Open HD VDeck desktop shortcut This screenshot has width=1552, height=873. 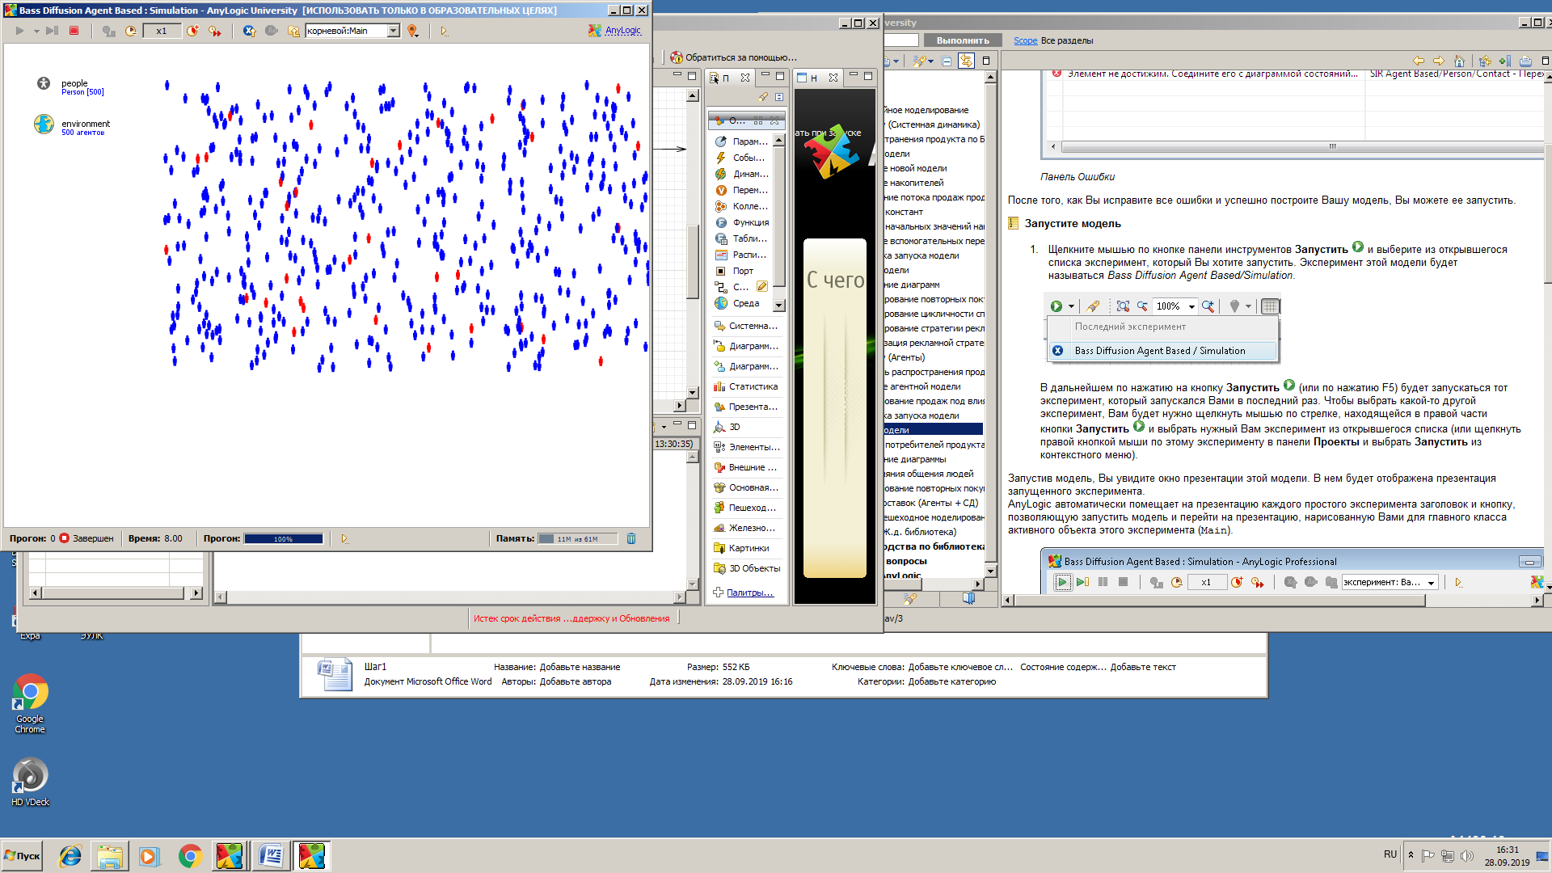coord(30,782)
